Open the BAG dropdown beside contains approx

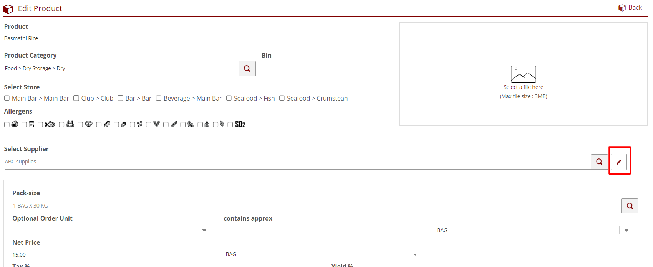(x=626, y=230)
